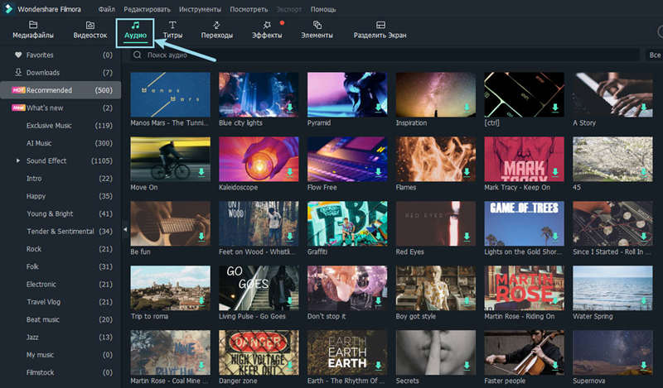Expand the Sound Effect category arrow

pos(17,160)
